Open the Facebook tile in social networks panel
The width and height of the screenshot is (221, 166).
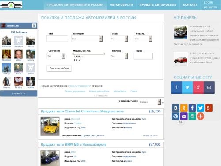tap(176, 88)
